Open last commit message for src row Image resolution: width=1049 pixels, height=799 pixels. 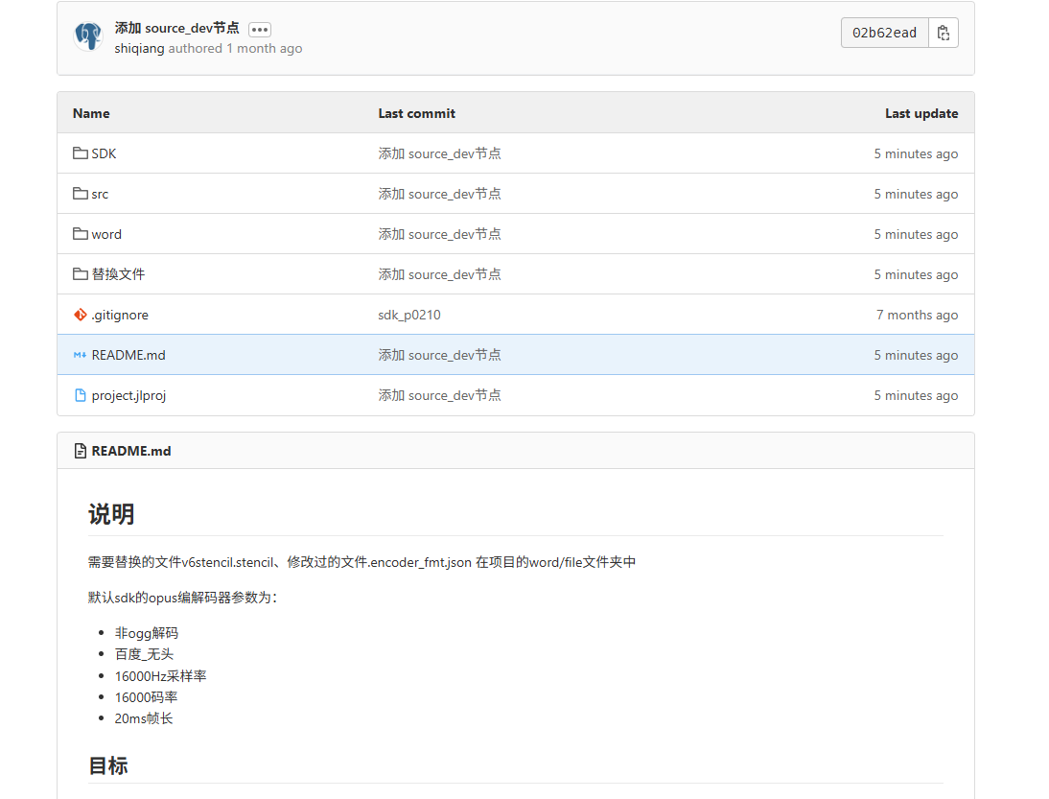[x=439, y=194]
